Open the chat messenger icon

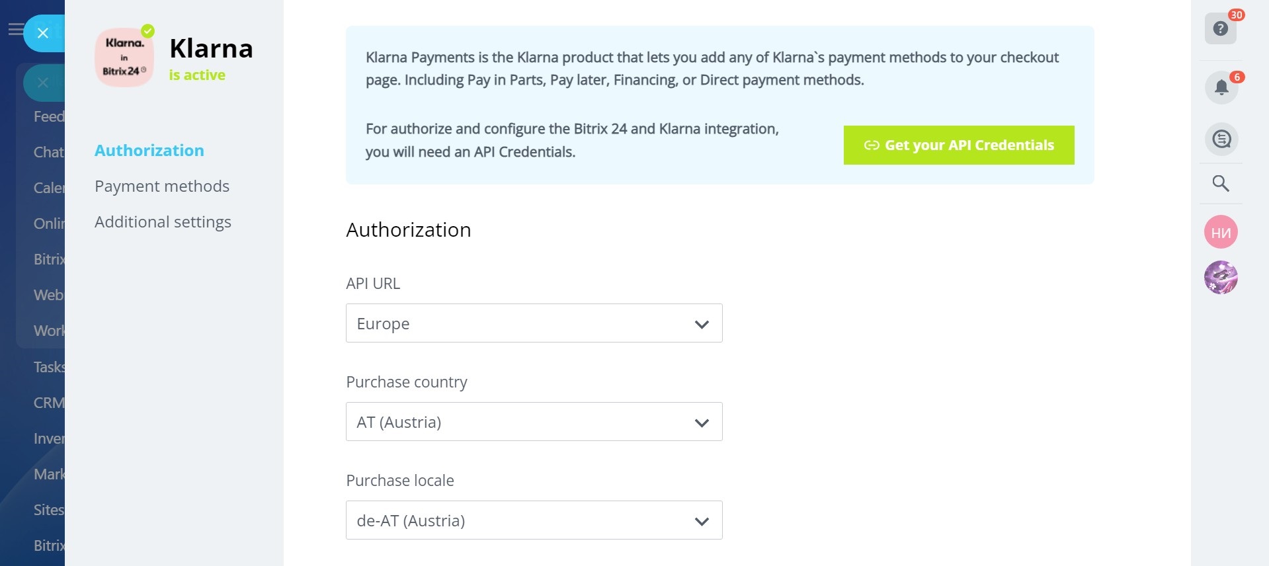tap(1221, 140)
